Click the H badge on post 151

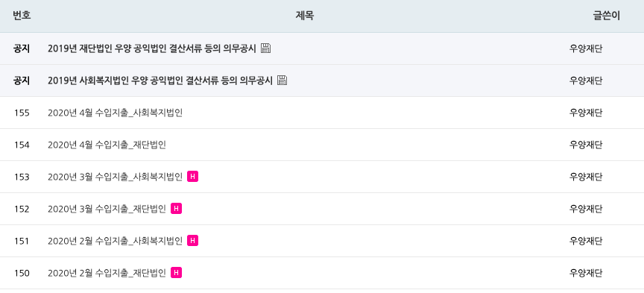pyautogui.click(x=192, y=241)
